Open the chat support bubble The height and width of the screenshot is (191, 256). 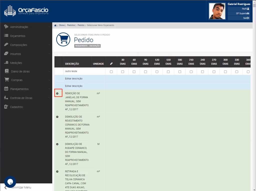click(x=10, y=182)
